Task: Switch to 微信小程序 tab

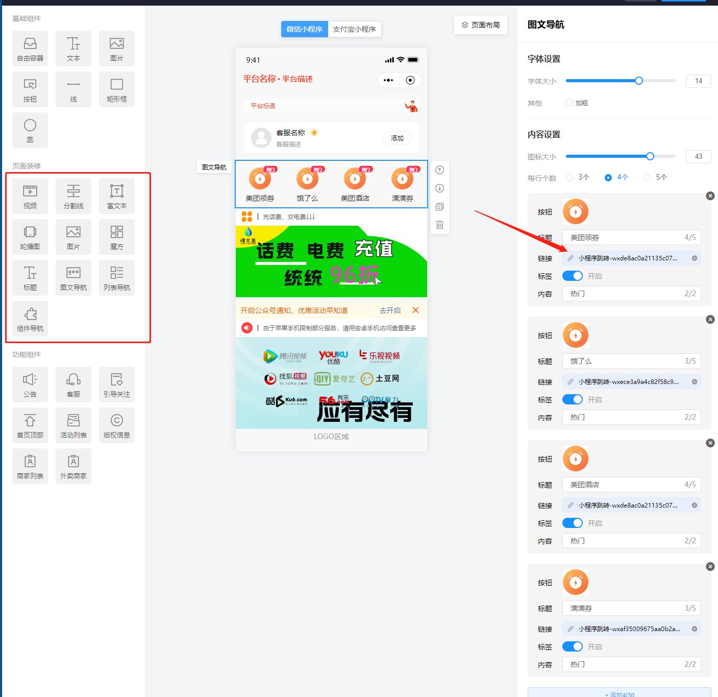Action: click(x=305, y=29)
